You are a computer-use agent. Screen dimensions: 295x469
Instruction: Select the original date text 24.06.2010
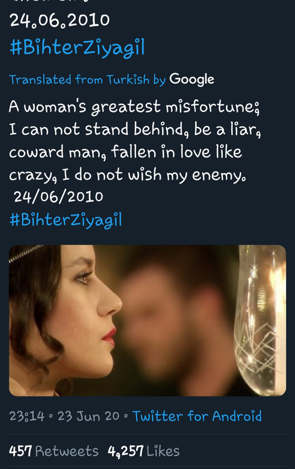(60, 21)
